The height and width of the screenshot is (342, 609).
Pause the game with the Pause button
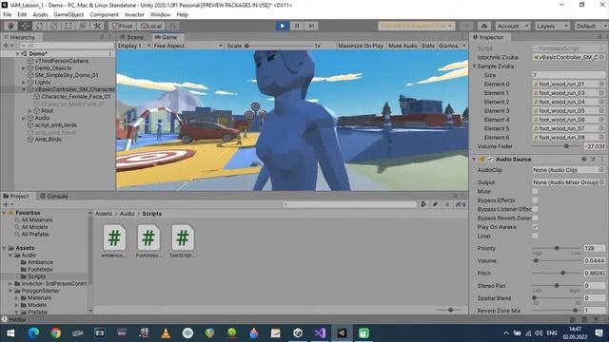click(297, 26)
